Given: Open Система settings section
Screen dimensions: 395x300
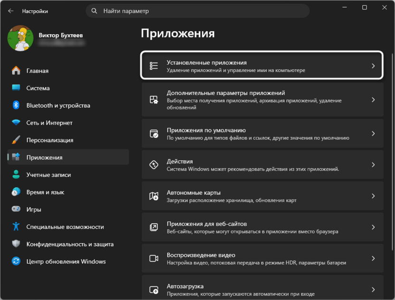Looking at the screenshot, I should click(x=68, y=88).
